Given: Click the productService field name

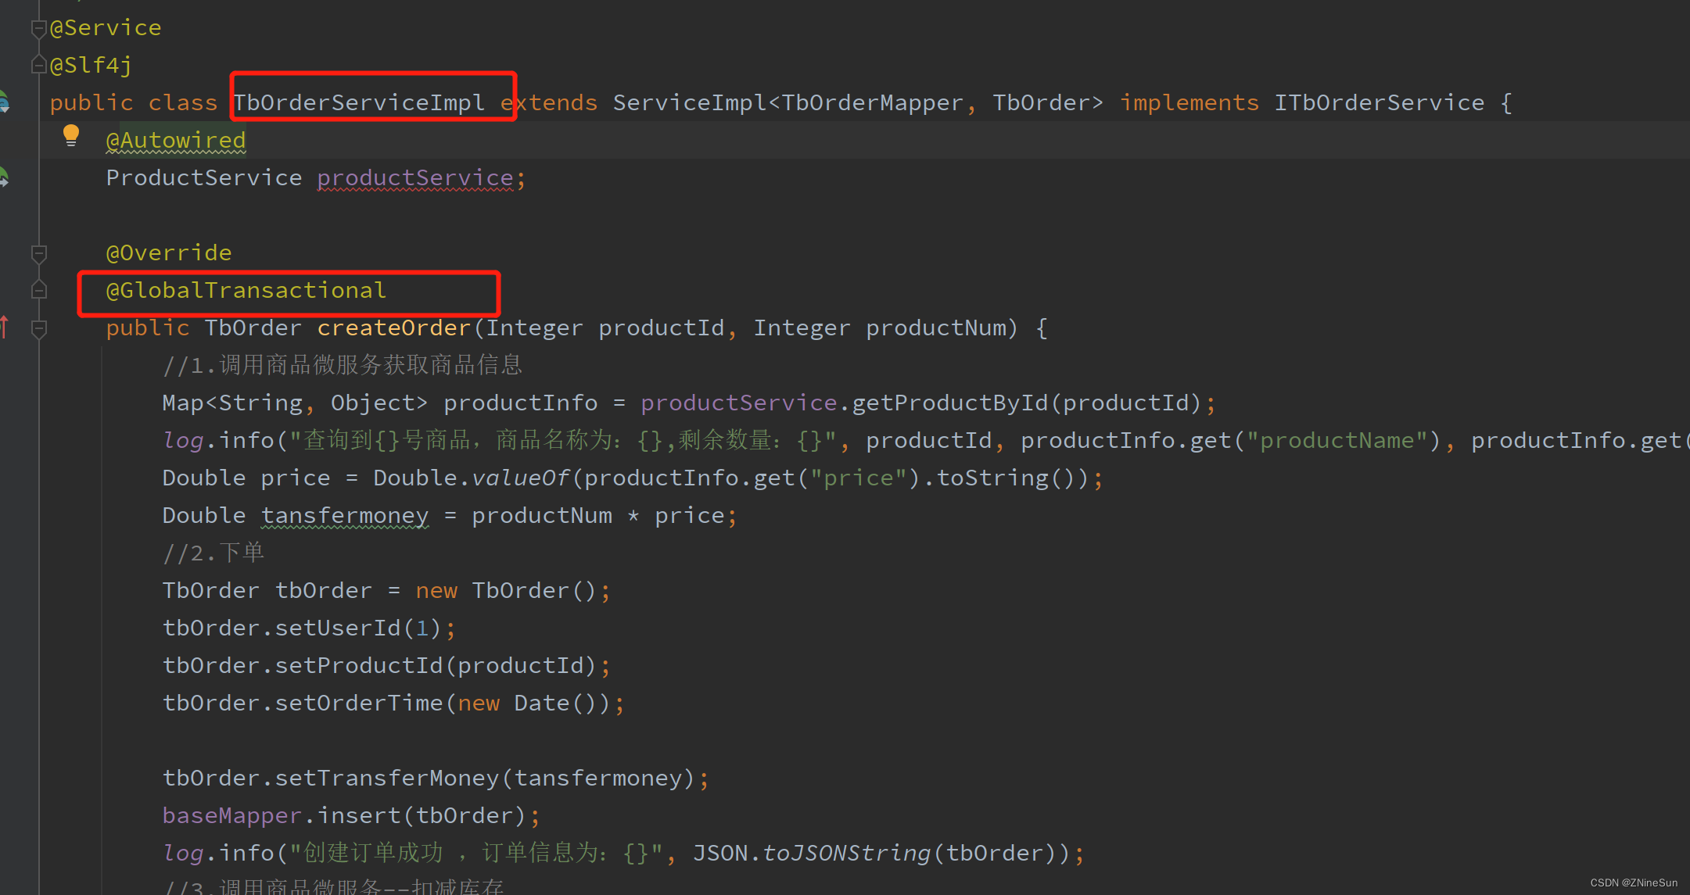Looking at the screenshot, I should tap(415, 178).
